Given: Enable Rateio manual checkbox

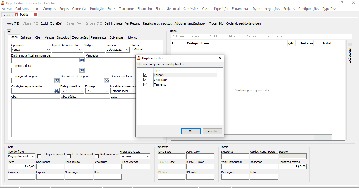Looking at the screenshot, I should (x=97, y=156).
